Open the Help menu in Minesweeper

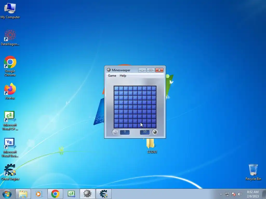click(123, 76)
